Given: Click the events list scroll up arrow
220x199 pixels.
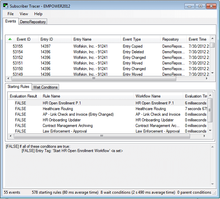Looking at the screenshot, I should [x=213, y=38].
